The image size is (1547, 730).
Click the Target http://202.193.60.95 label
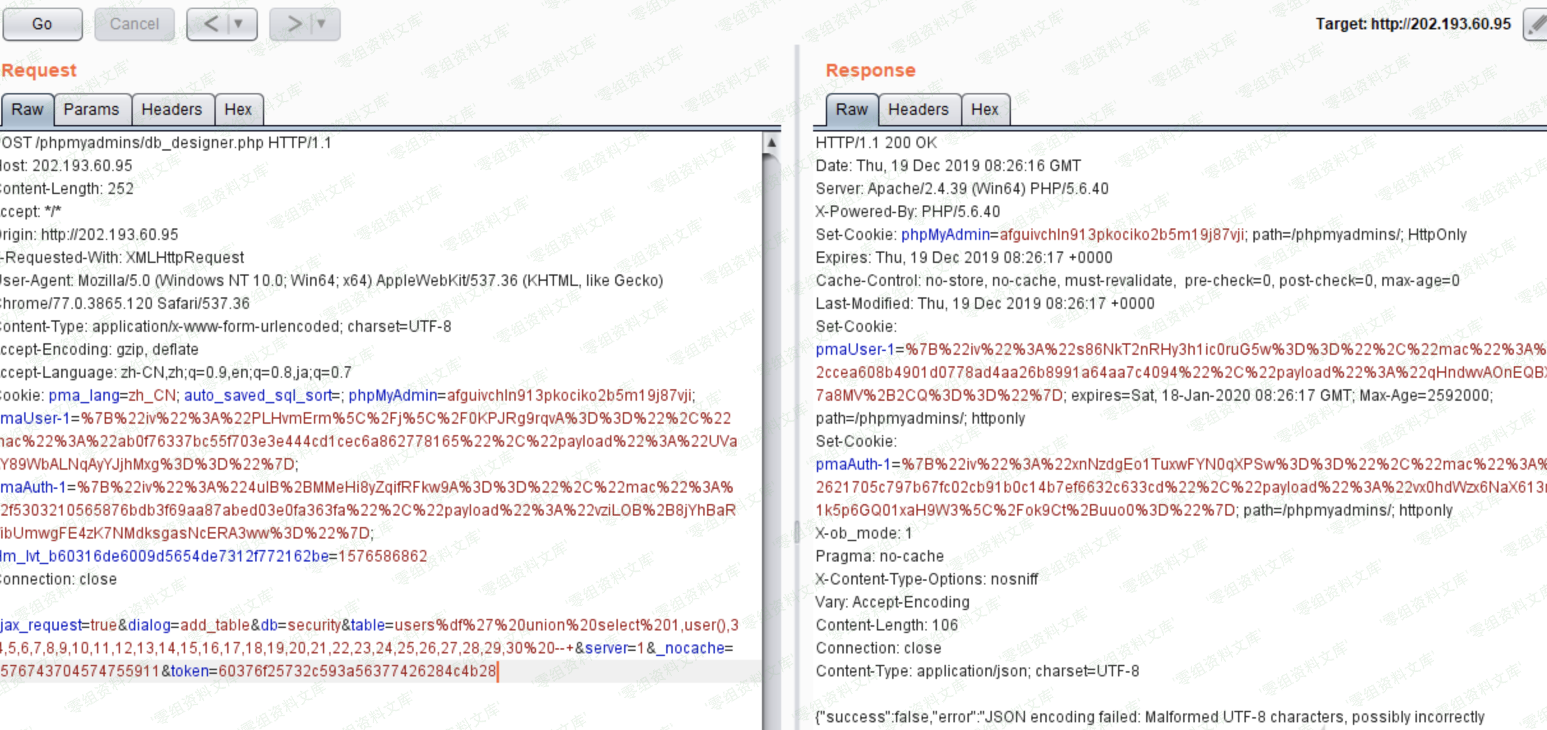tap(1413, 24)
